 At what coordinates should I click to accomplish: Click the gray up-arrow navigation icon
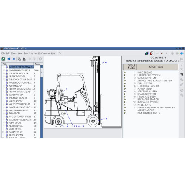(x=172, y=53)
